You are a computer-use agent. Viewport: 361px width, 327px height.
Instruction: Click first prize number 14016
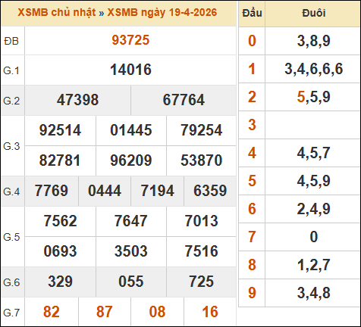click(x=130, y=70)
